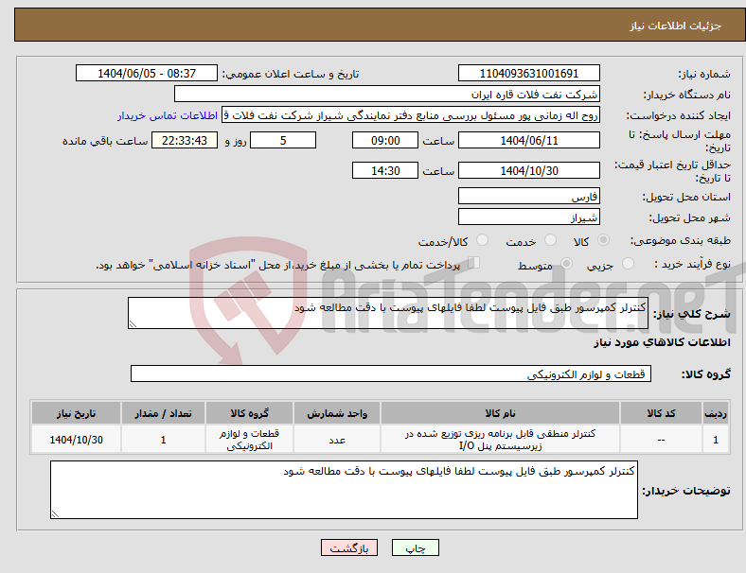Screen dimensions: 746x573
Task: Click the اطلاعات کالاهای مورد نیاز heading
Action: 662,342
